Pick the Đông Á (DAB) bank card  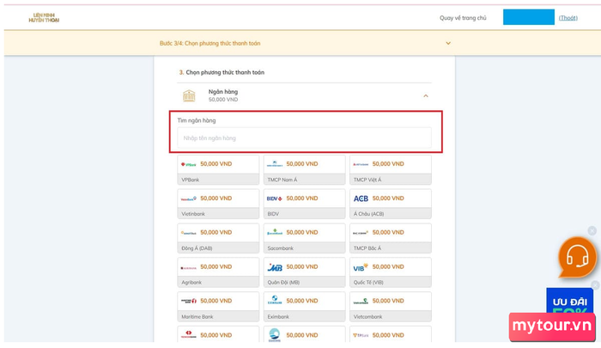(x=218, y=238)
